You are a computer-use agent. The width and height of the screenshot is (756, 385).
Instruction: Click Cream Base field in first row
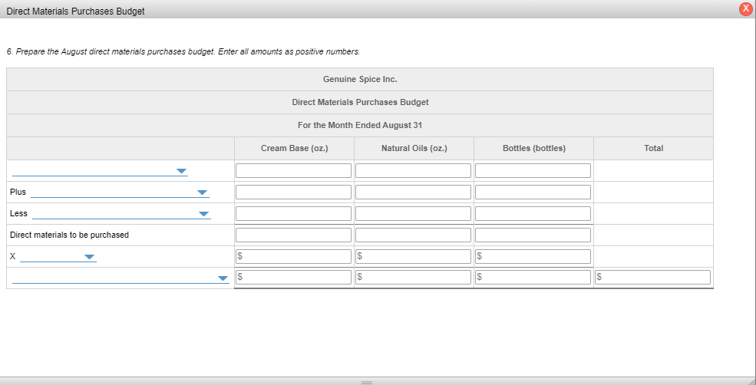(294, 170)
